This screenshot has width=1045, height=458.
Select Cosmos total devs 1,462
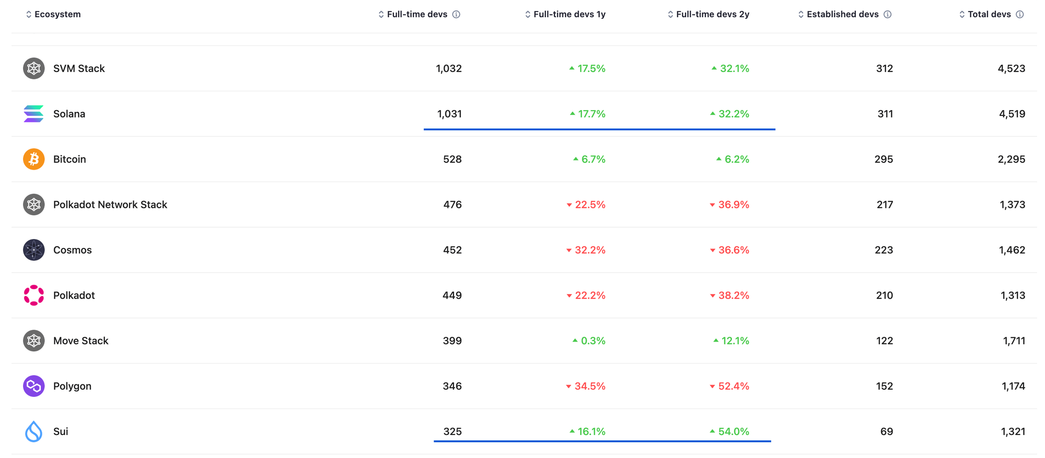[x=1012, y=250]
